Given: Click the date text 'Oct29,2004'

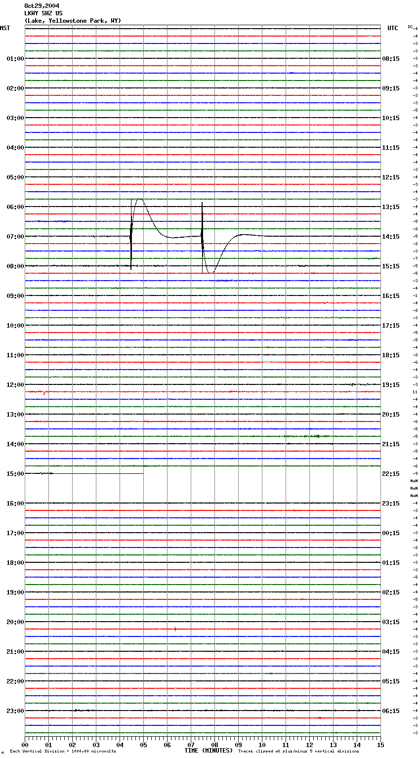Looking at the screenshot, I should coord(42,6).
